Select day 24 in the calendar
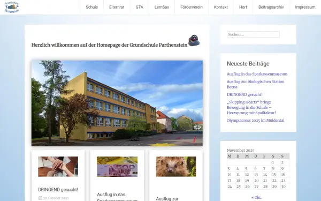Image resolution: width=321 pixels, height=201 pixels. [x=230, y=187]
